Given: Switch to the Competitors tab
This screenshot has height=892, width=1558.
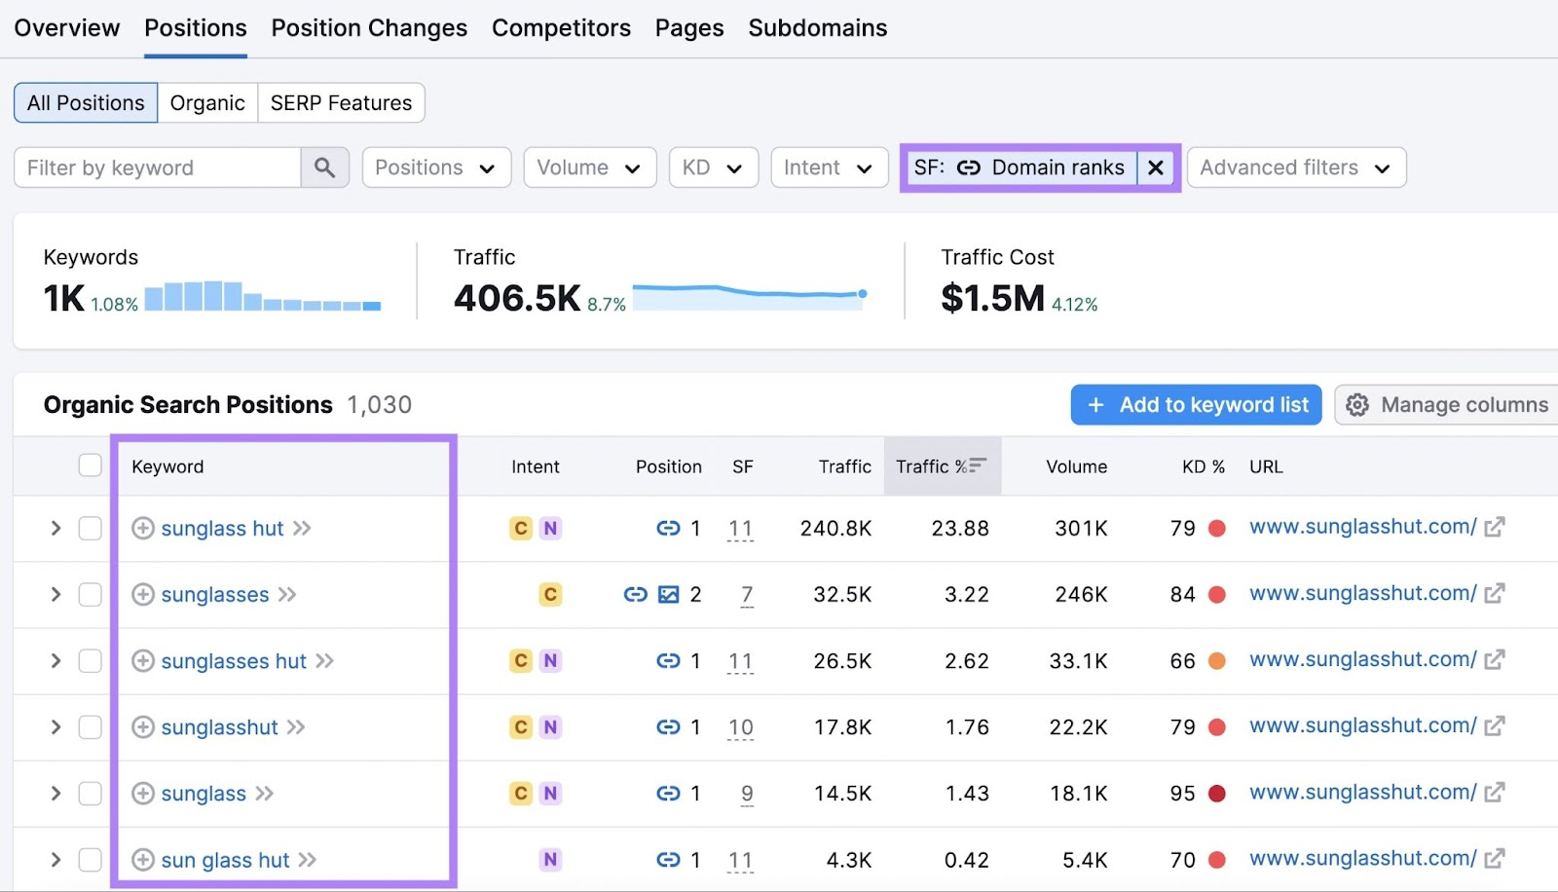Looking at the screenshot, I should (561, 27).
